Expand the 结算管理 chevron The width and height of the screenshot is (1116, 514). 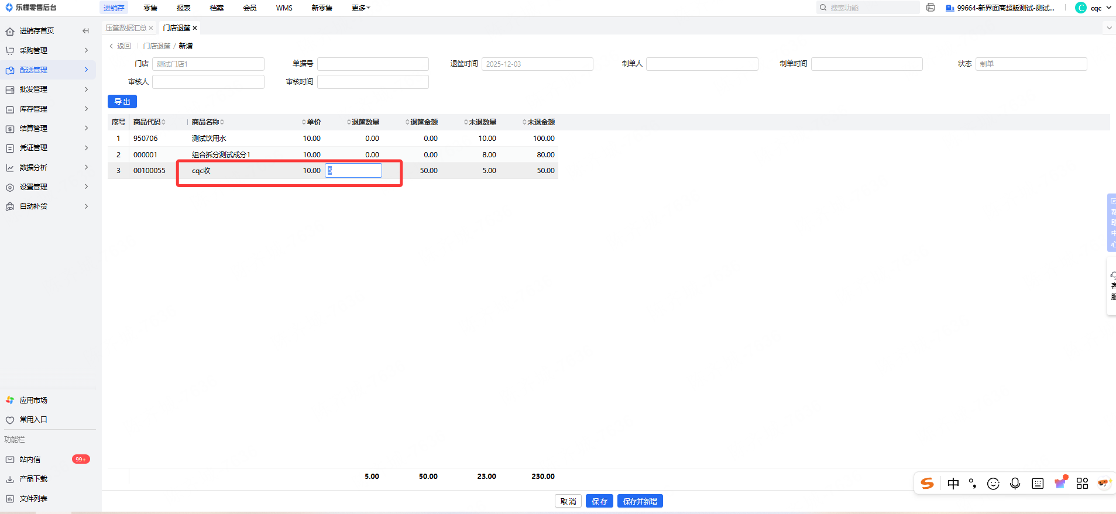pos(86,128)
